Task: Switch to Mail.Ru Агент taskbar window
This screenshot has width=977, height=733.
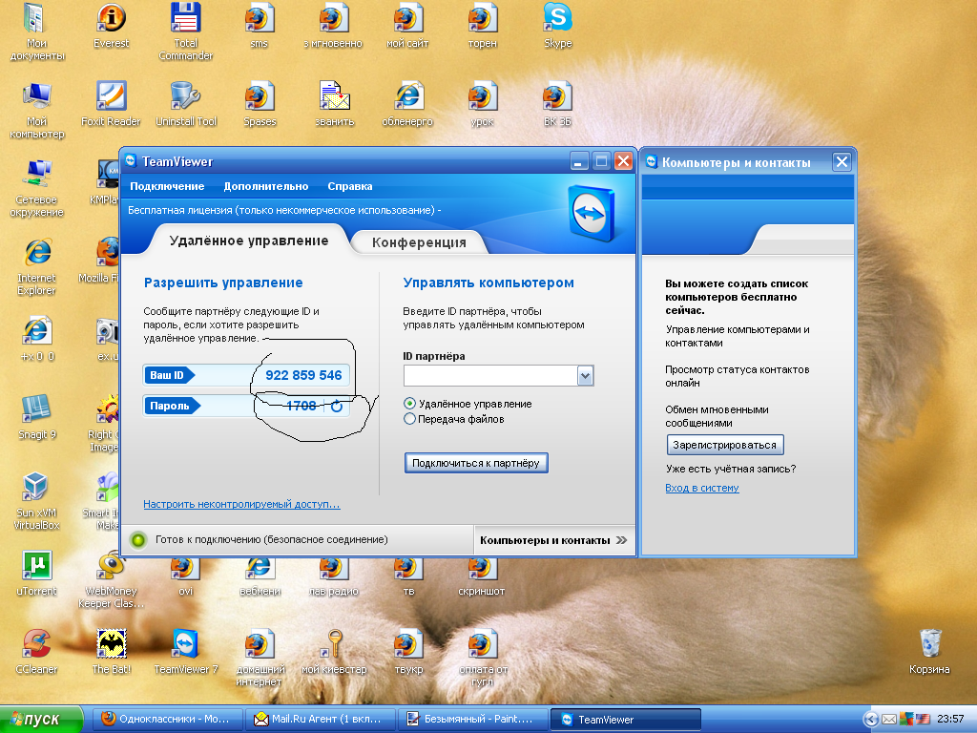Action: [321, 720]
